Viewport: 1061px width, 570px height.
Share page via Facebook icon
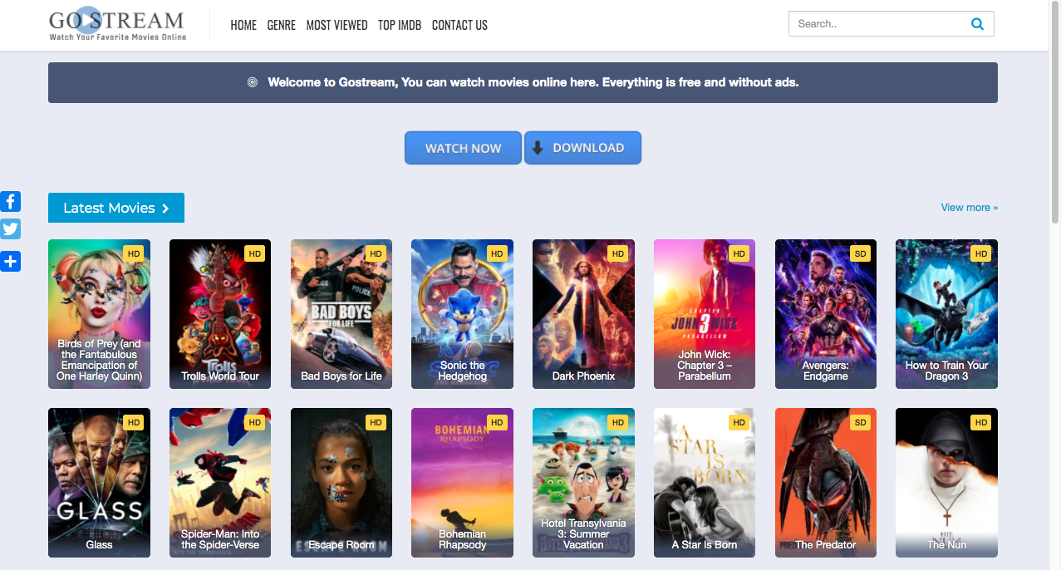[x=10, y=201]
